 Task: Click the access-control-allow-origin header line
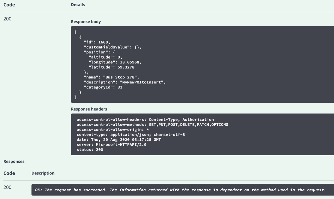113,130
